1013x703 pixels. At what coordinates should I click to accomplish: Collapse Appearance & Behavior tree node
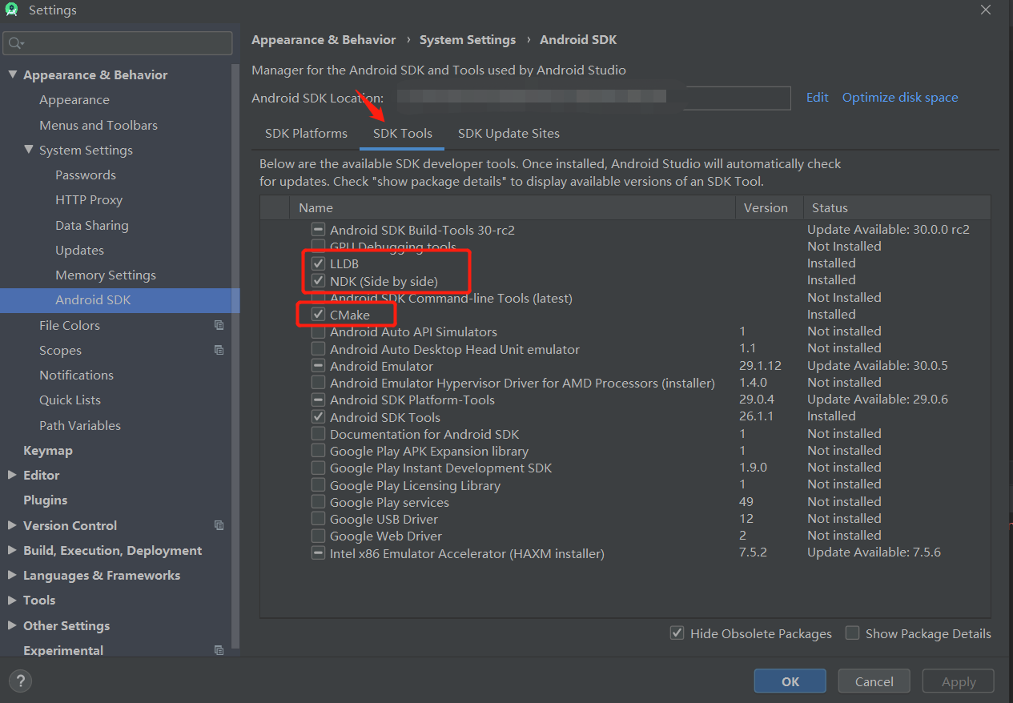[x=12, y=74]
